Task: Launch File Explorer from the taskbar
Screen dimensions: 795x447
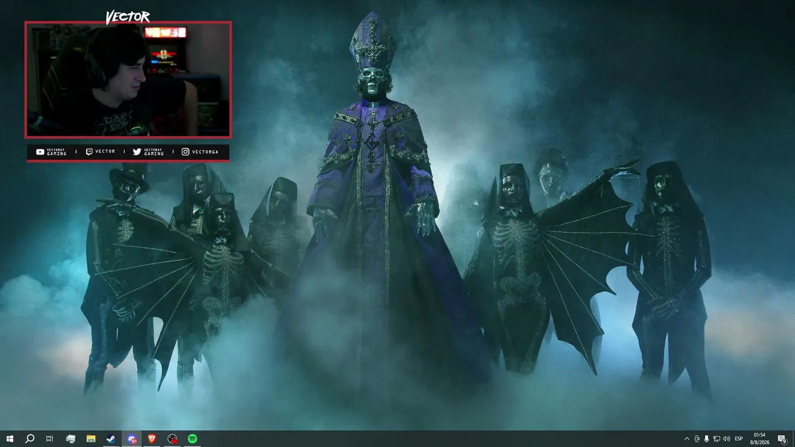Action: coord(91,439)
